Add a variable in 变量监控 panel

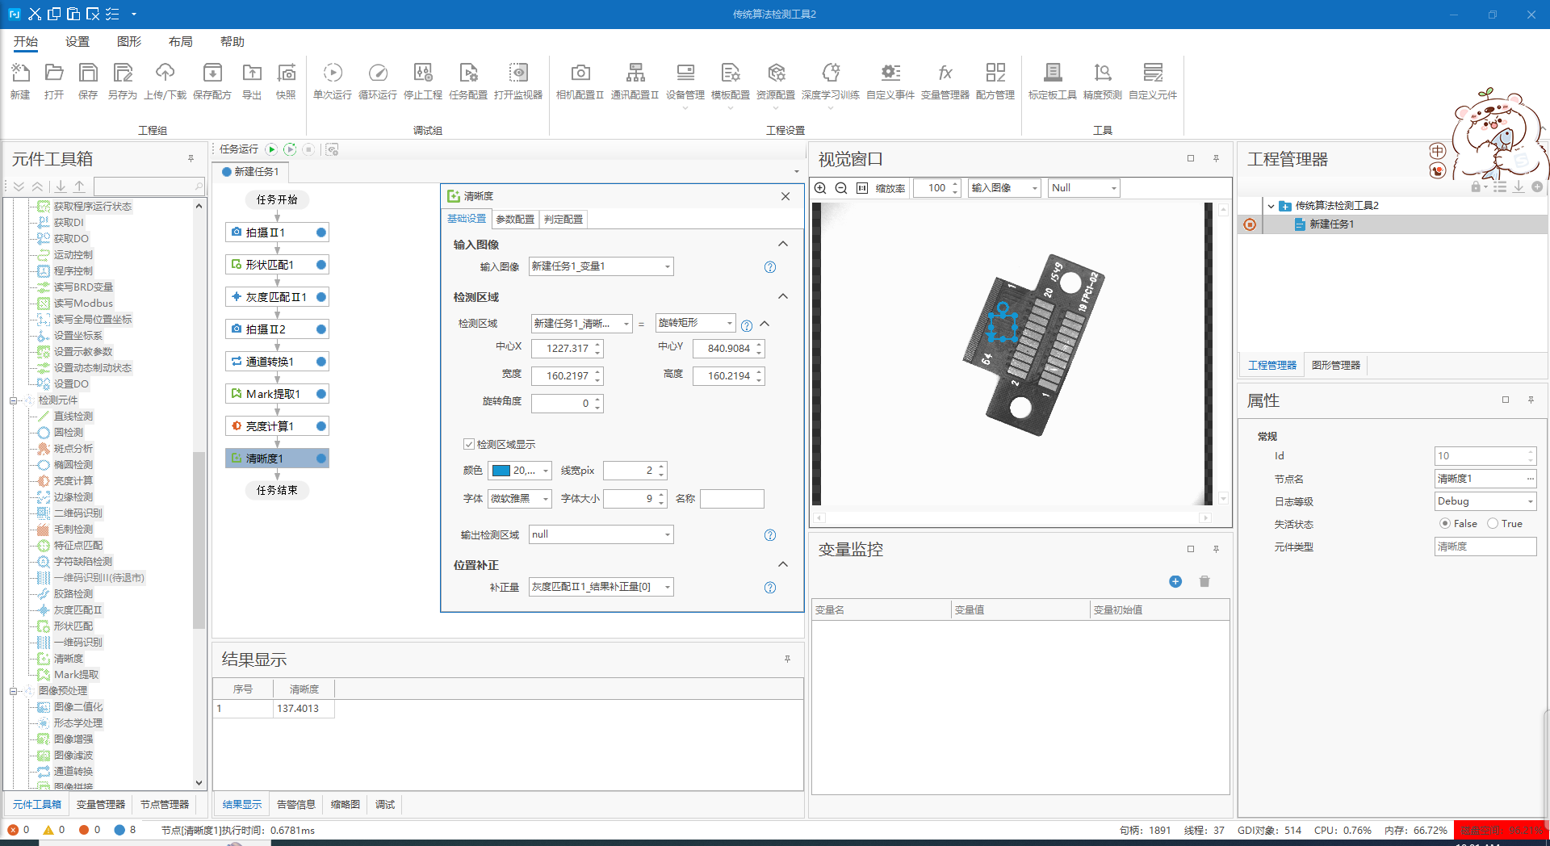(1175, 581)
